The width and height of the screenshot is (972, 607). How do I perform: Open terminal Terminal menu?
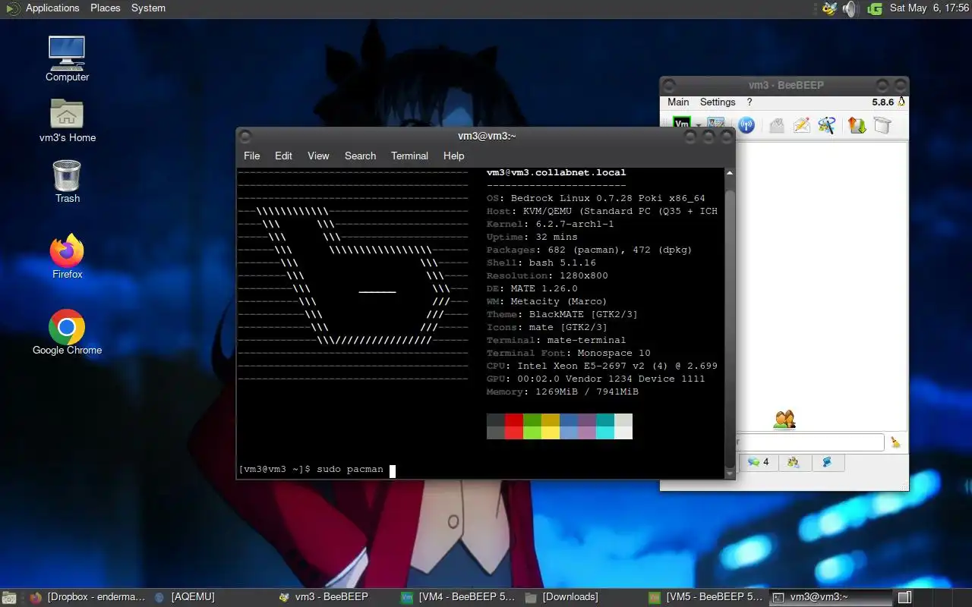(x=409, y=156)
